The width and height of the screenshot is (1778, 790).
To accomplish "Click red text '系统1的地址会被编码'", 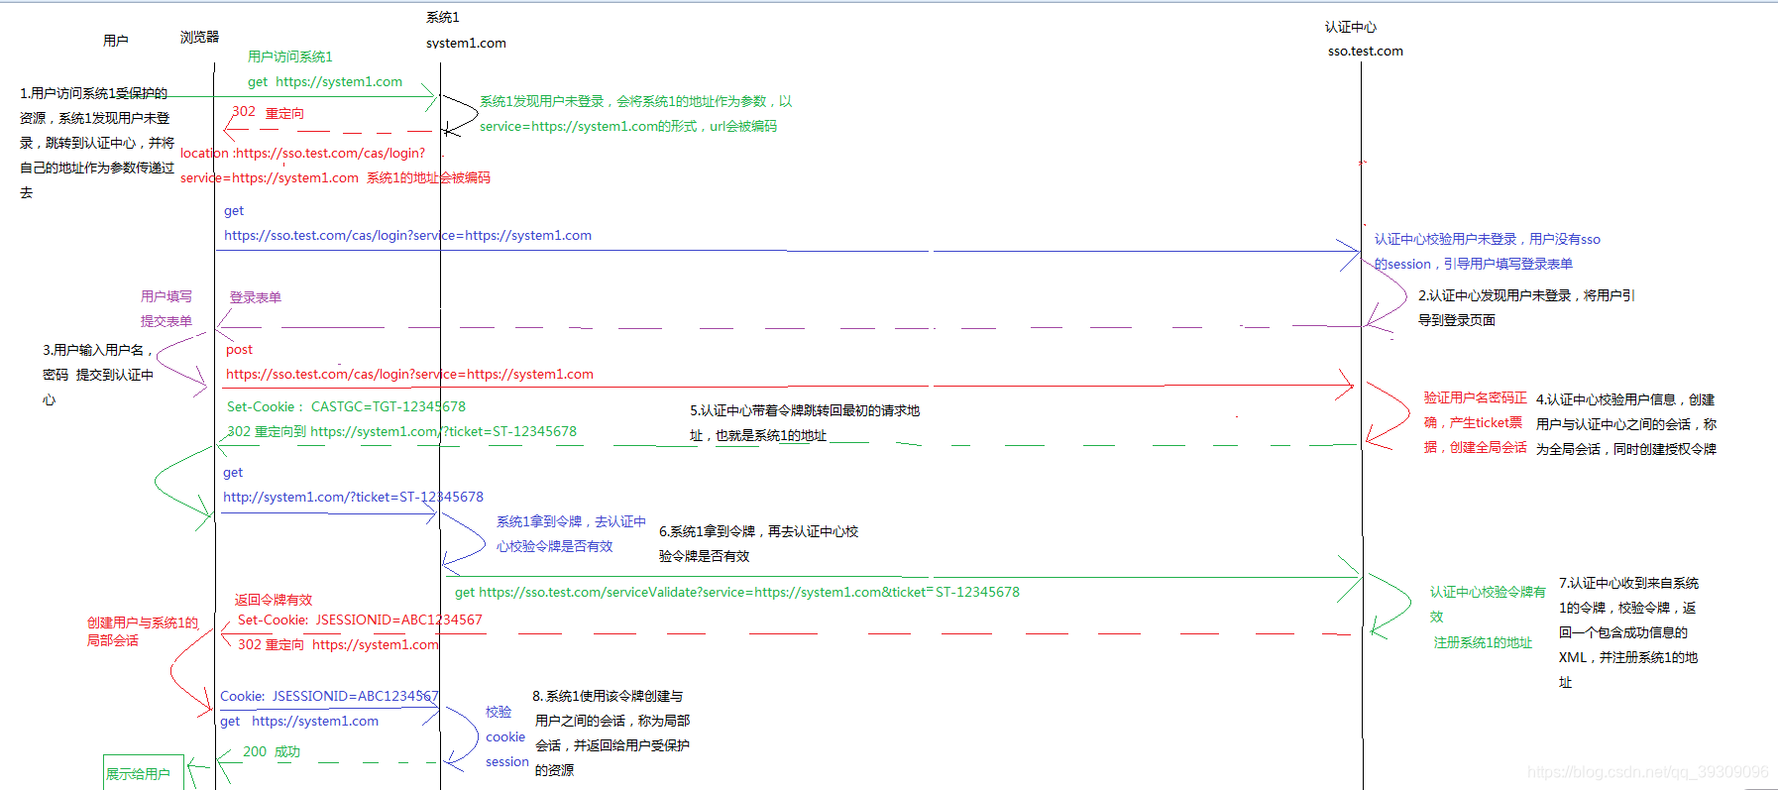I will point(428,177).
